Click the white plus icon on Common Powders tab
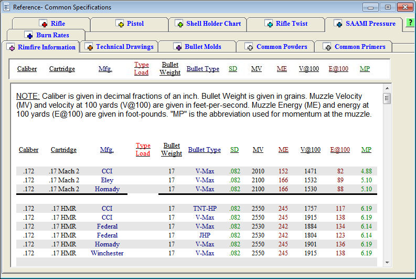416x279 pixels. click(249, 47)
